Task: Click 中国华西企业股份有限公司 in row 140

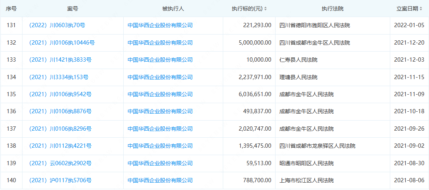Action: (160, 180)
